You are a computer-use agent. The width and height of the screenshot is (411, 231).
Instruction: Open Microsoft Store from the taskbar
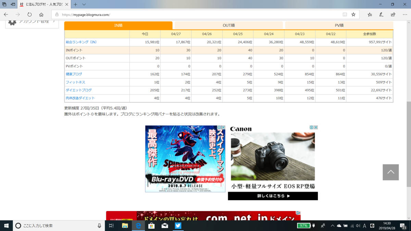pyautogui.click(x=151, y=226)
